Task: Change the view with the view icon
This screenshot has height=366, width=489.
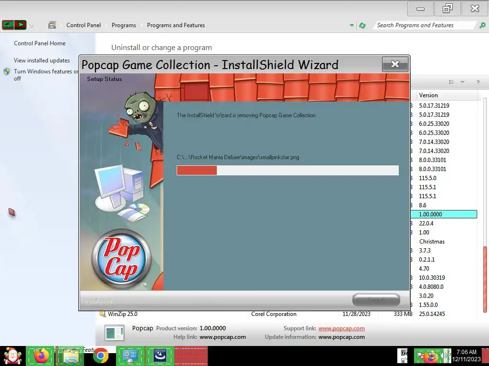Action: pyautogui.click(x=451, y=82)
